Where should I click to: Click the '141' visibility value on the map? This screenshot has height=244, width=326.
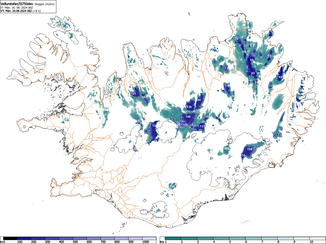point(133,94)
